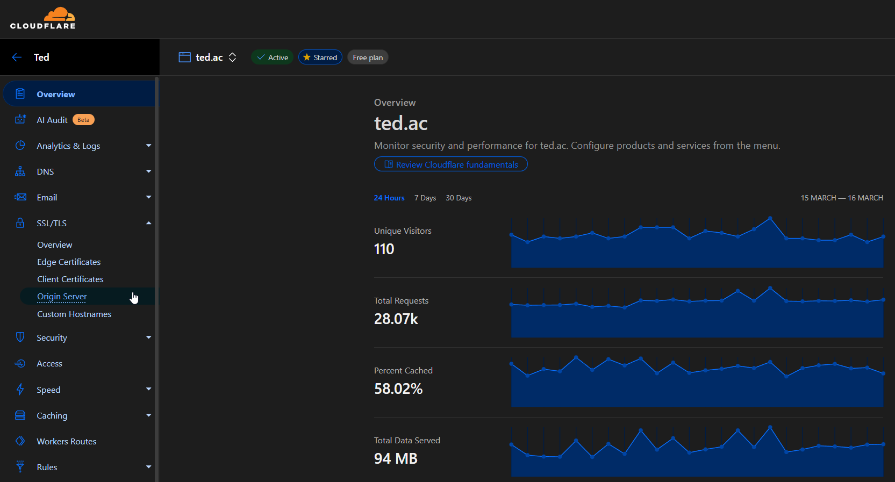Expand the Email menu arrow

[149, 197]
